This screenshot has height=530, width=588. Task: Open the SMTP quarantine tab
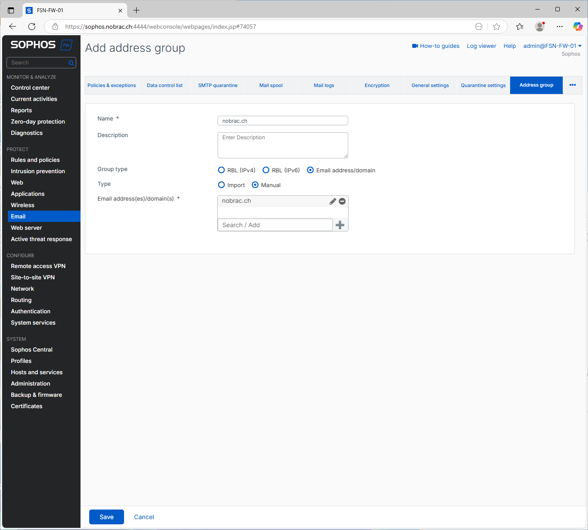[218, 85]
